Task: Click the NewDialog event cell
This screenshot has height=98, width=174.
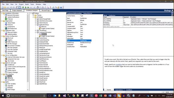Action: (x=113, y=25)
